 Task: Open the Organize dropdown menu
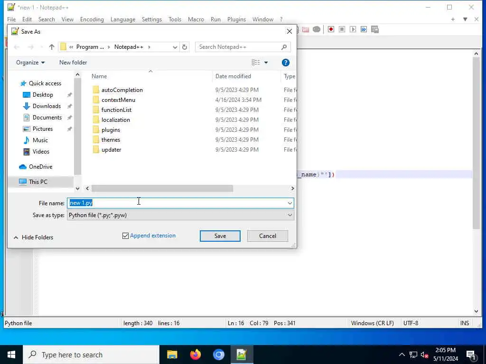(x=30, y=63)
